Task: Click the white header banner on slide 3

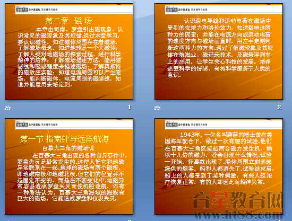Action: click(x=74, y=125)
